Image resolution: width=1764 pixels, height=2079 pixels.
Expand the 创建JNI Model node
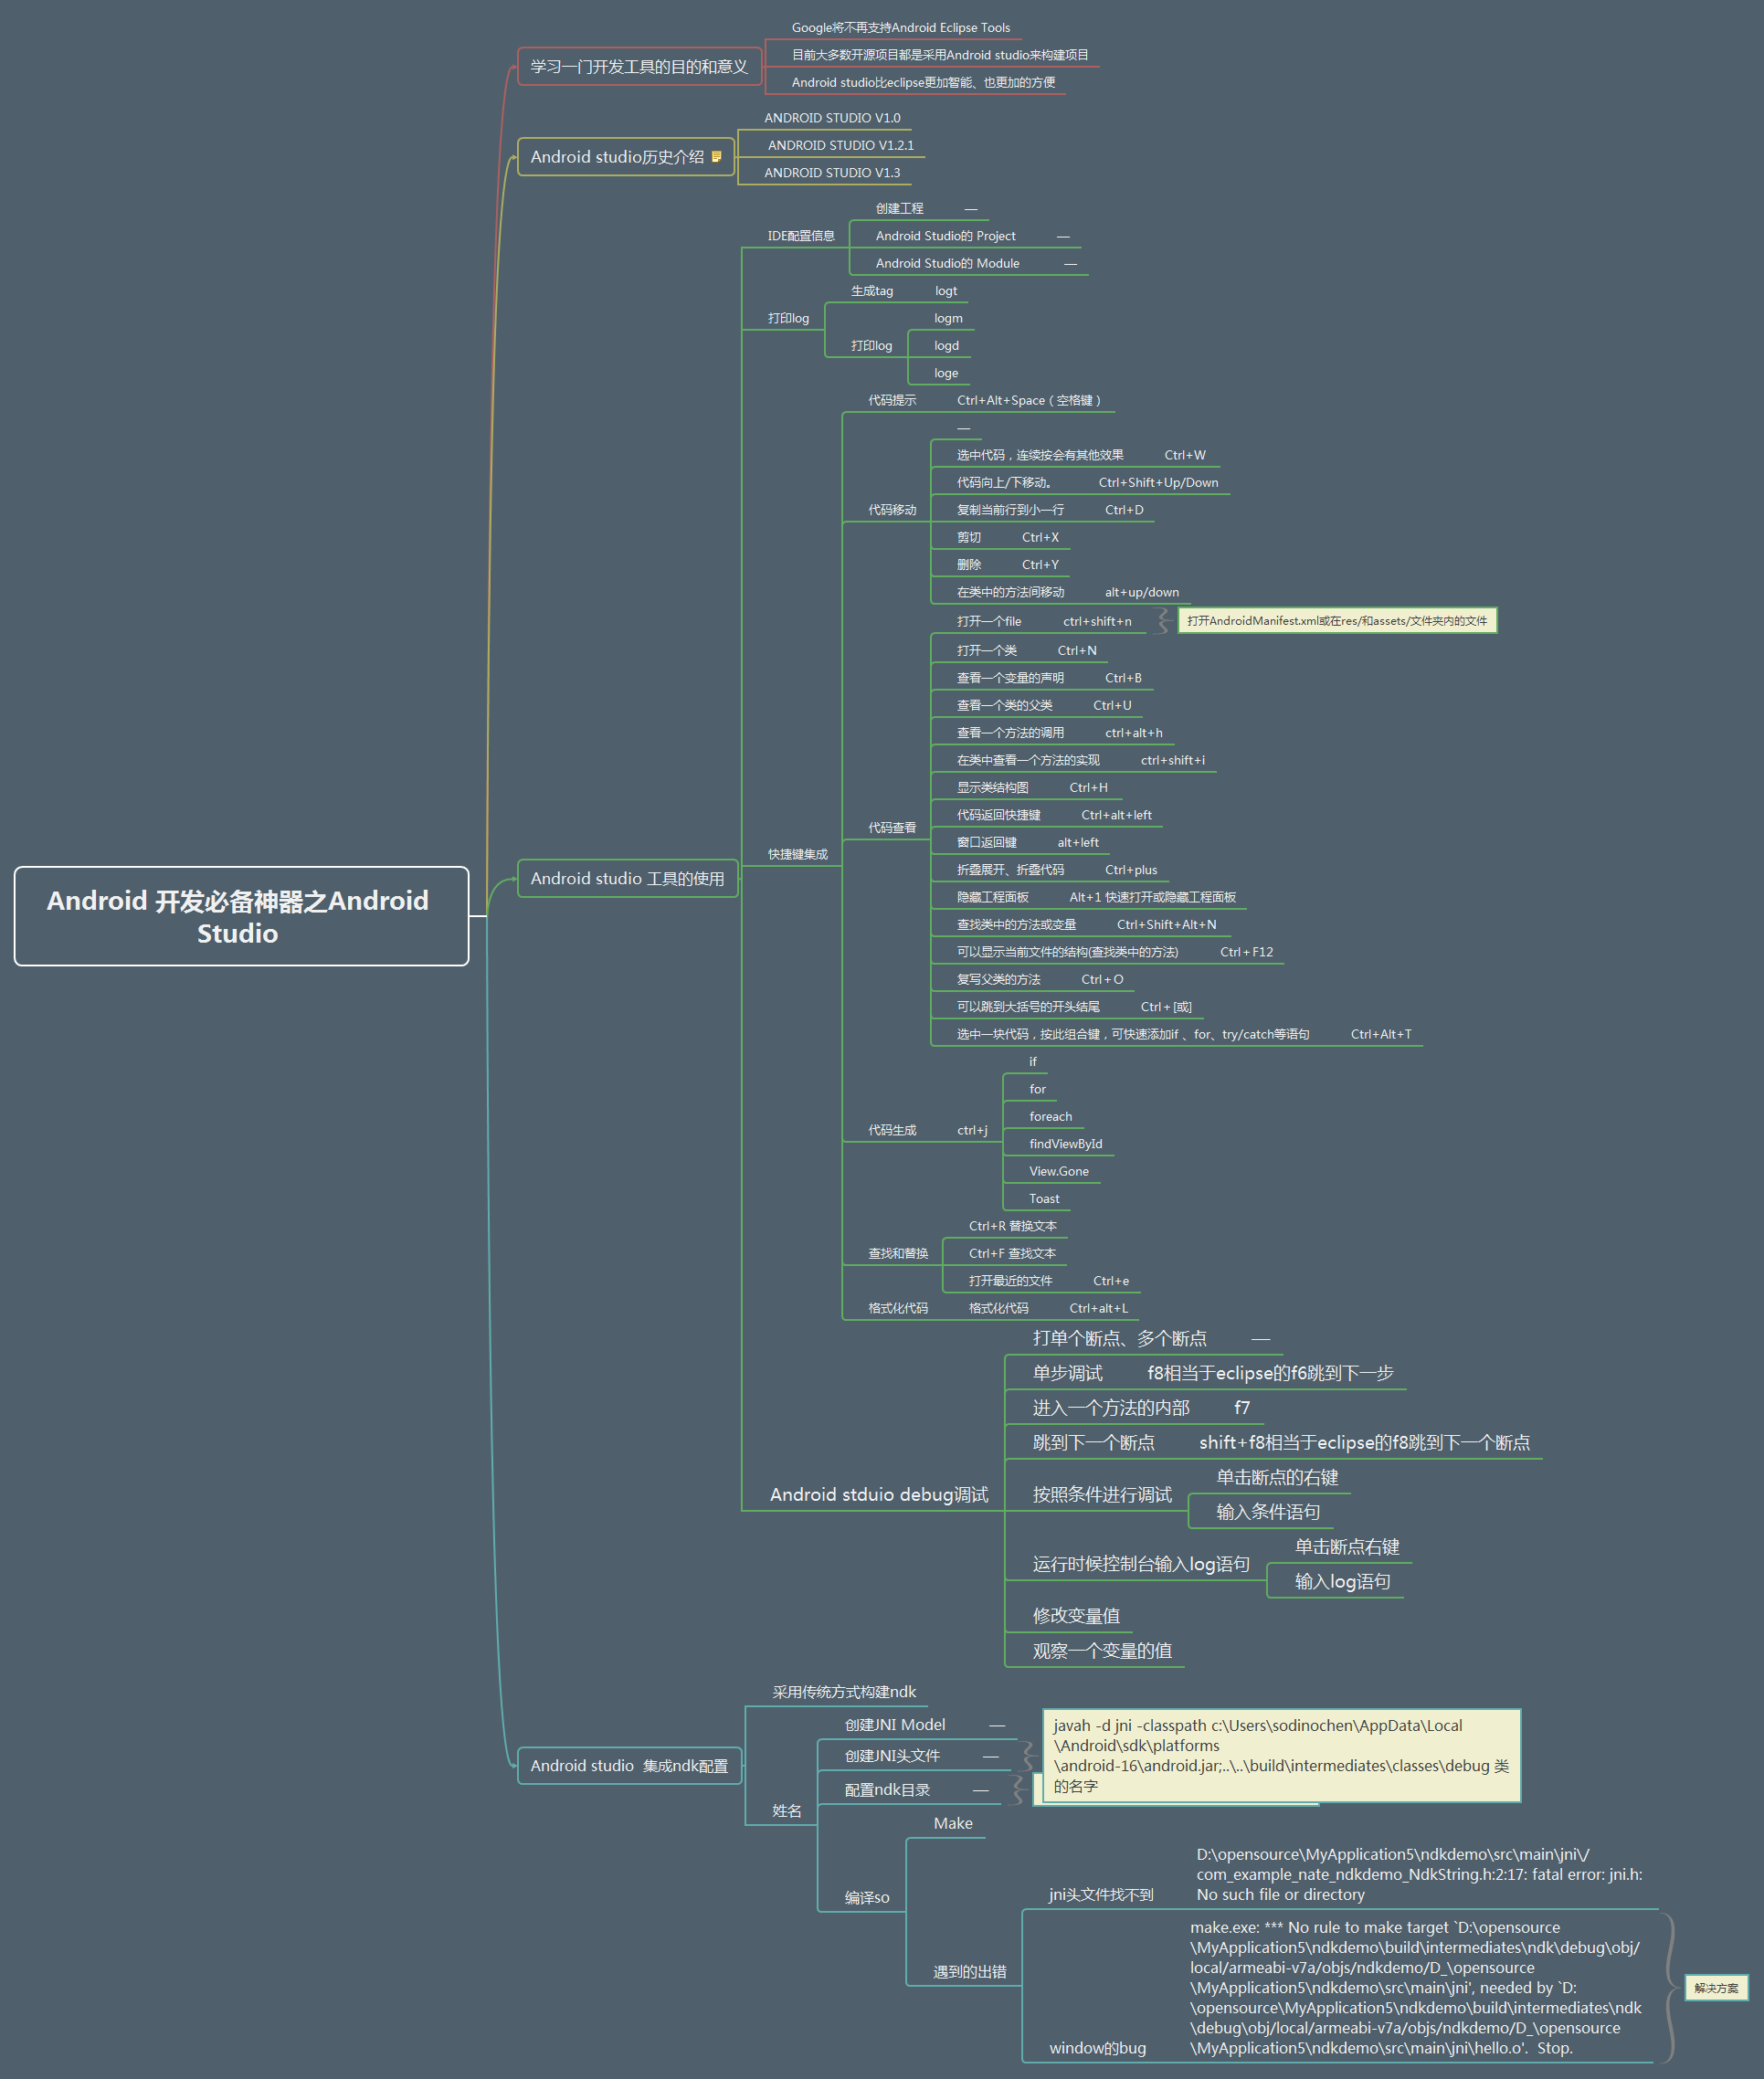coord(997,1726)
